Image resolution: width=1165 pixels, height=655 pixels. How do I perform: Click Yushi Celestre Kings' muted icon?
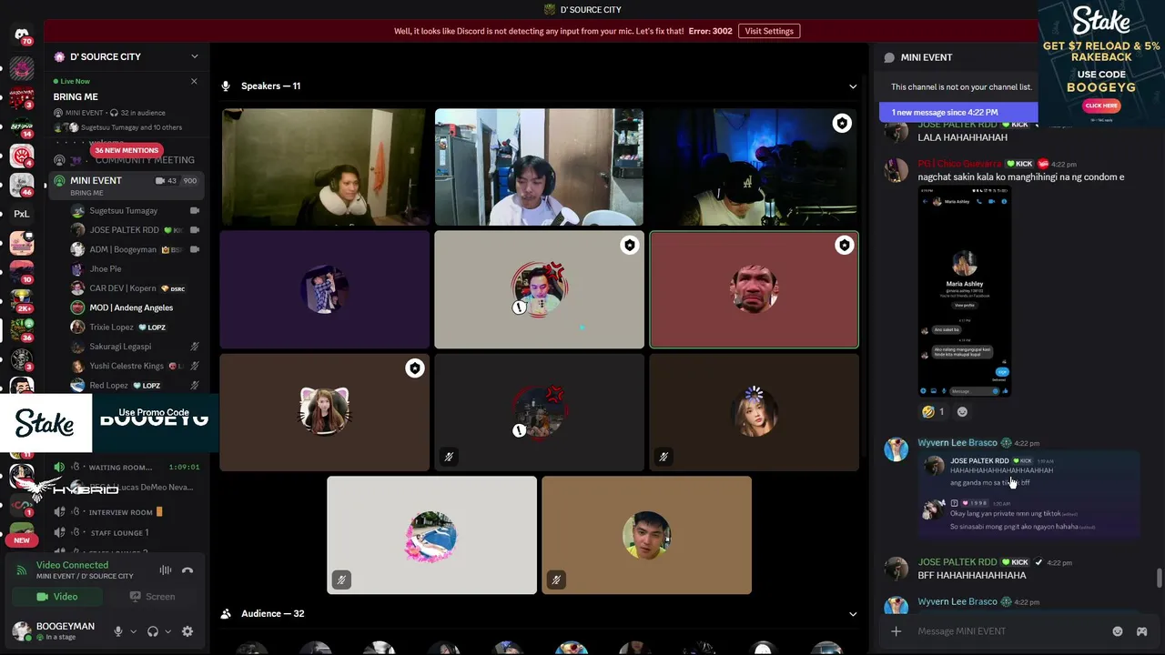[x=194, y=366]
